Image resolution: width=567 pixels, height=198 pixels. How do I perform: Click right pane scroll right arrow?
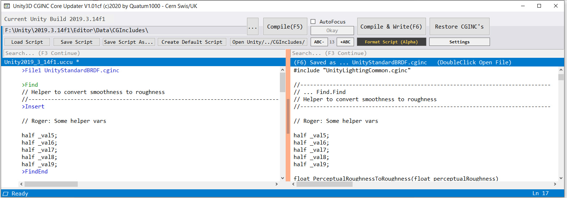[x=555, y=184]
